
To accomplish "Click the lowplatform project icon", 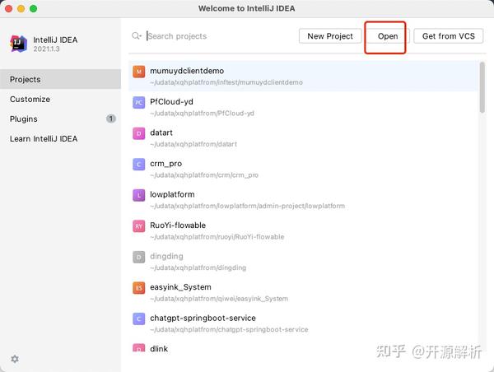I will coord(139,195).
